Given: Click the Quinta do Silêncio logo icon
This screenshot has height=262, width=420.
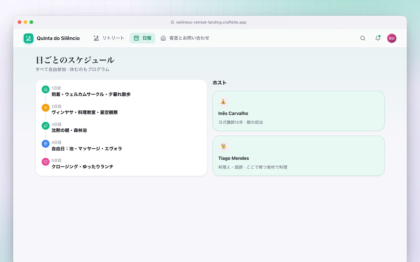Looking at the screenshot, I should coord(29,38).
